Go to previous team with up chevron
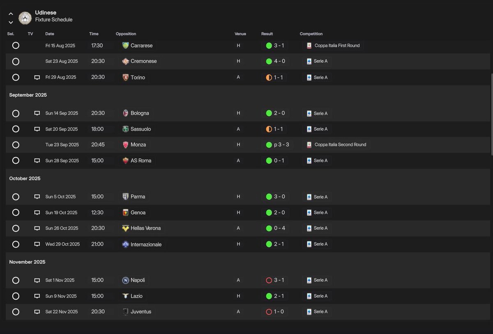Viewport: 493px width, 334px height. tap(11, 14)
